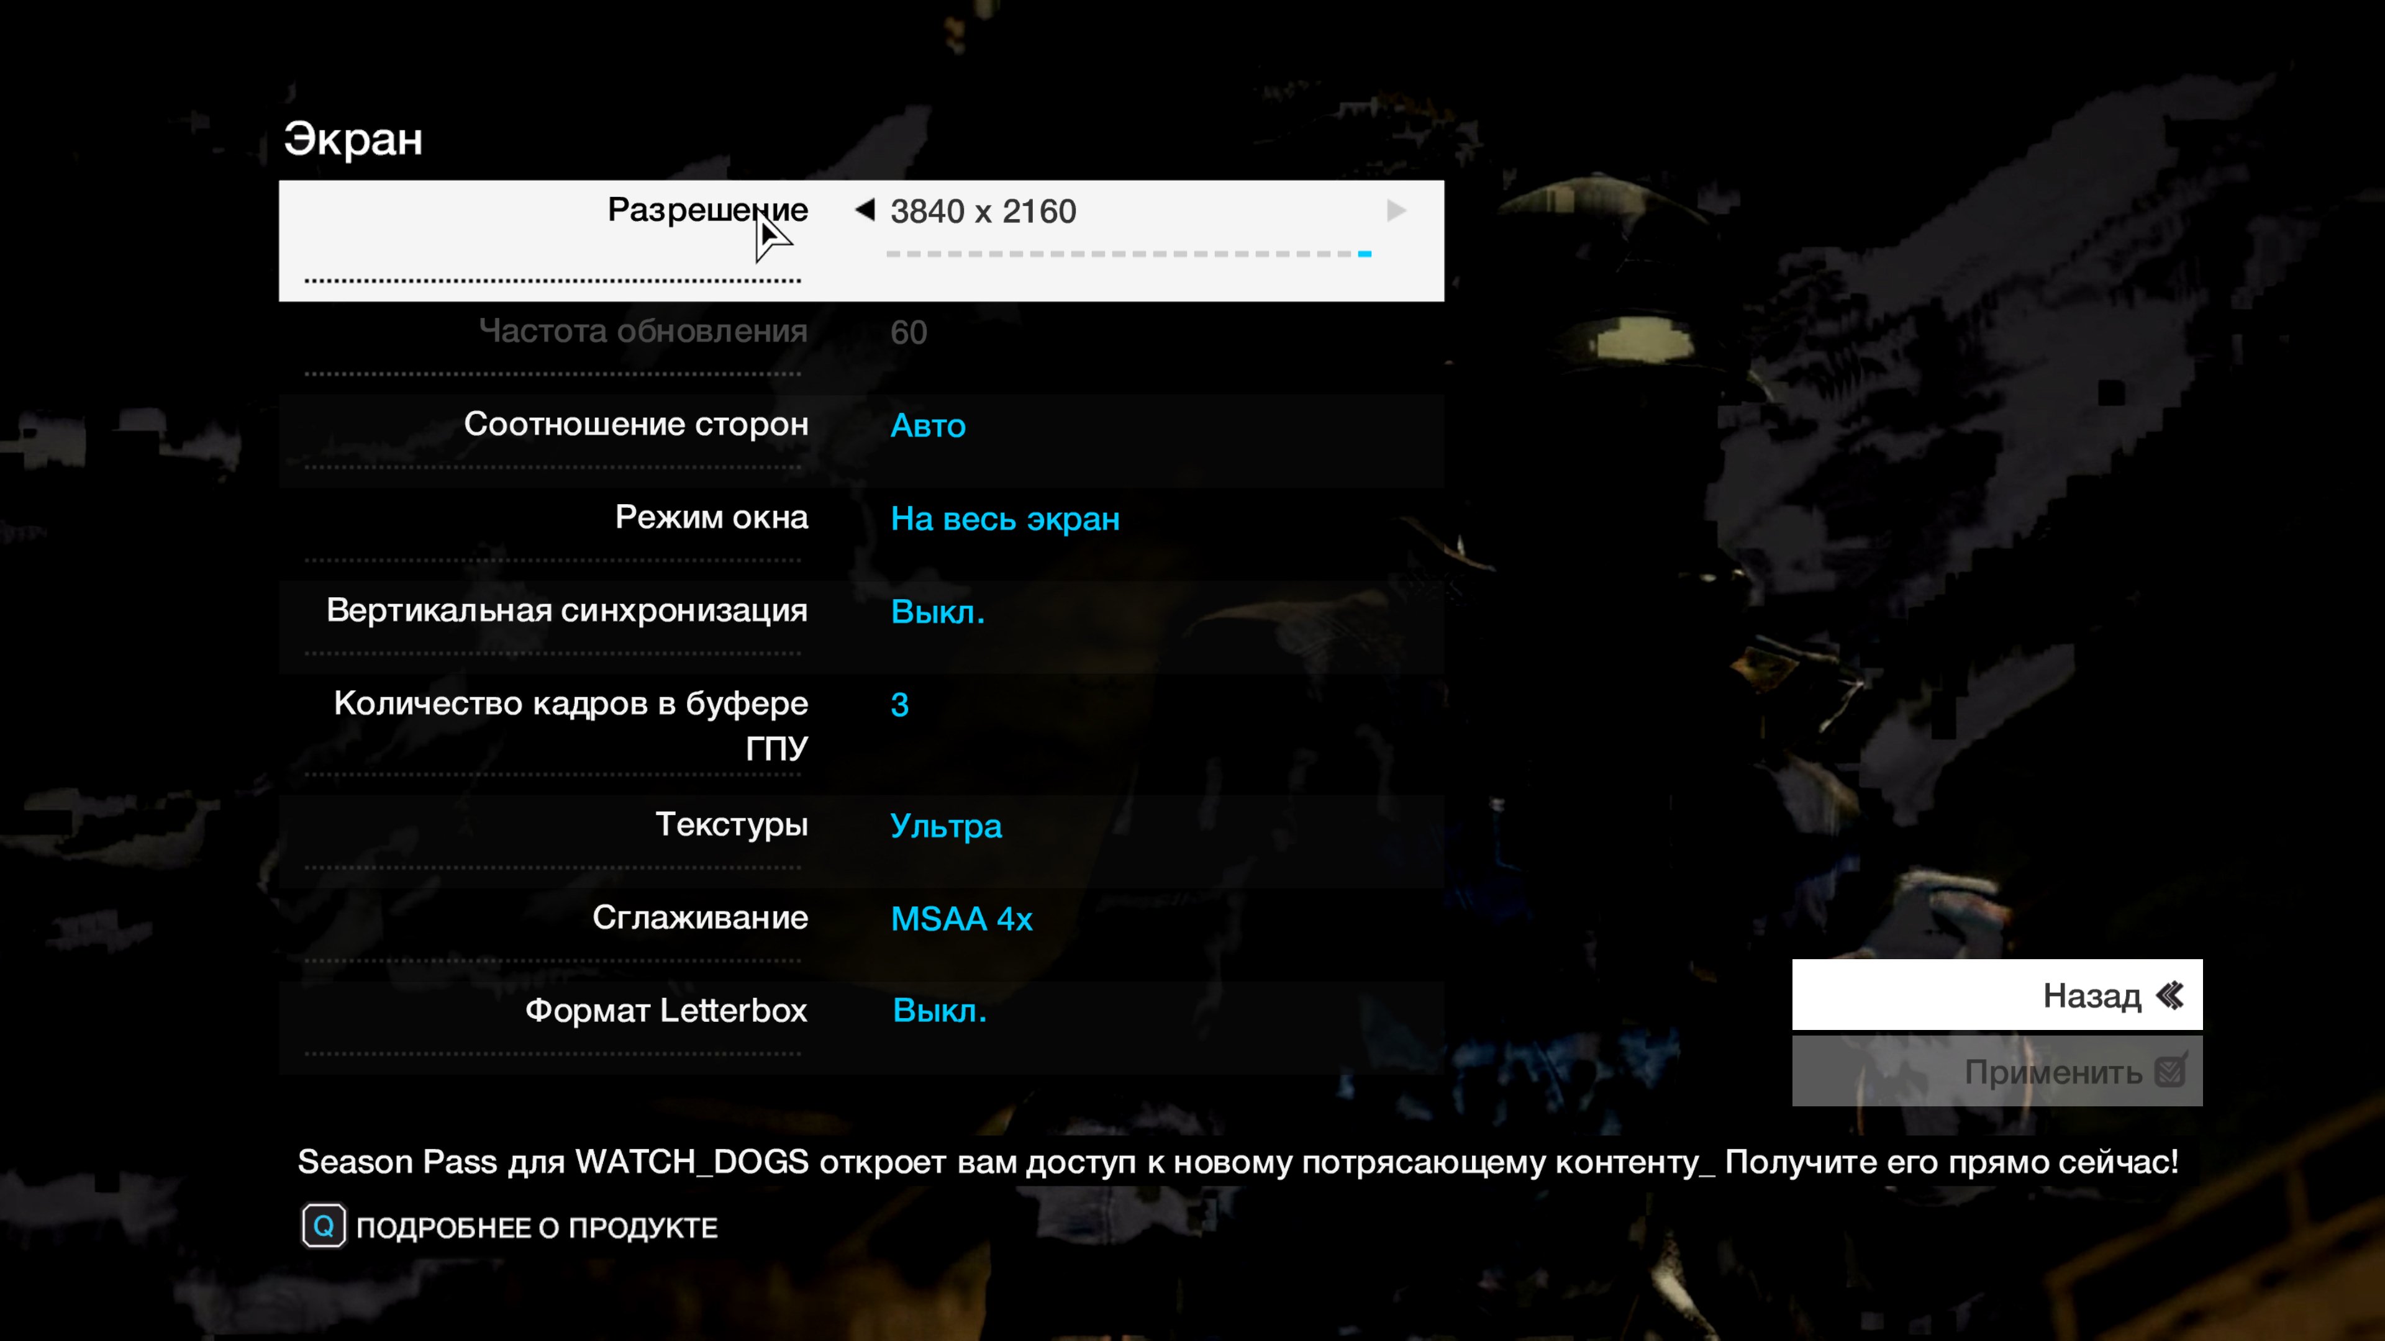Click the left arrow to decrease resolution
Screen dimensions: 2385x1341
coord(865,210)
